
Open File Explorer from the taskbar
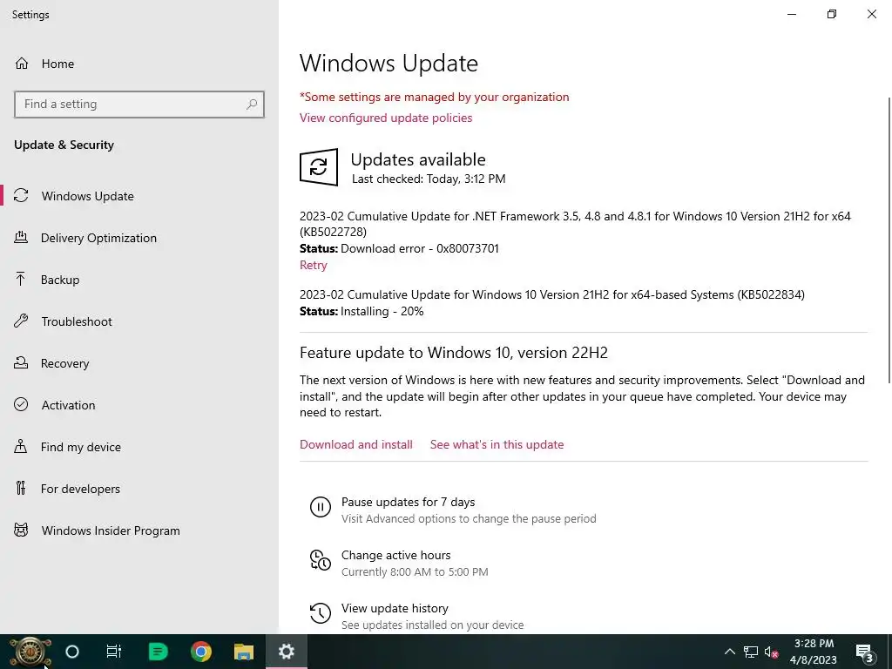244,652
